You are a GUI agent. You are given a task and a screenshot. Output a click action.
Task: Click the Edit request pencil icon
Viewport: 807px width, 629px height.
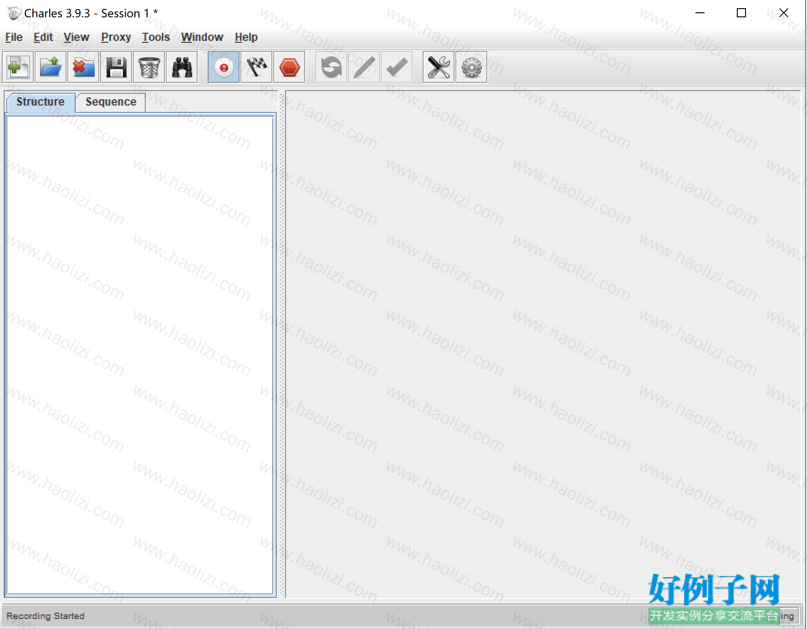364,67
